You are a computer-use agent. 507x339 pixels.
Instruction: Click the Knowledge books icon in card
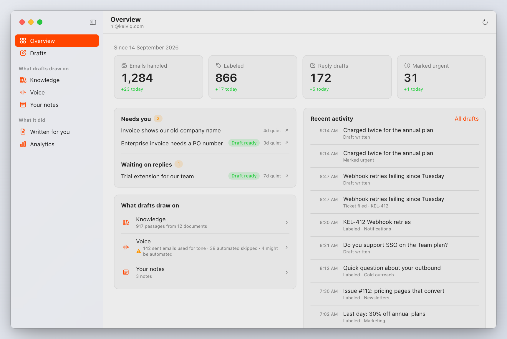tap(126, 222)
